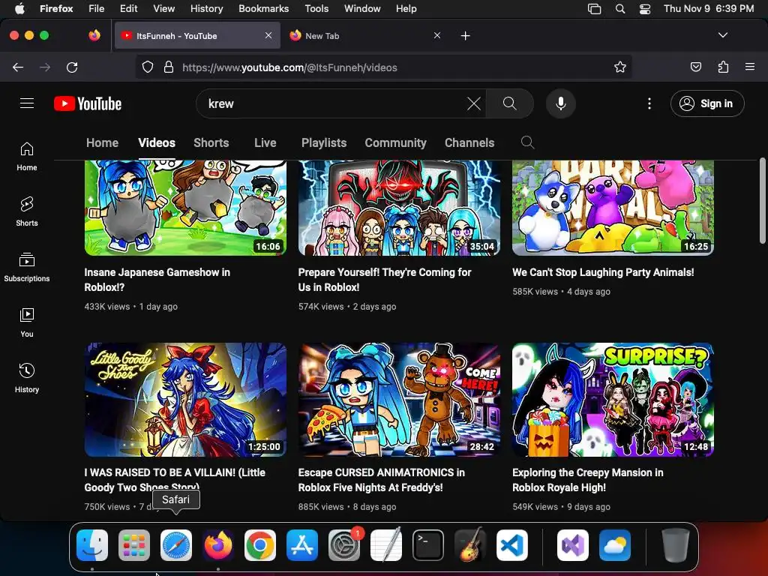The width and height of the screenshot is (768, 576).
Task: List all tabs dropdown arrow
Action: click(x=723, y=35)
